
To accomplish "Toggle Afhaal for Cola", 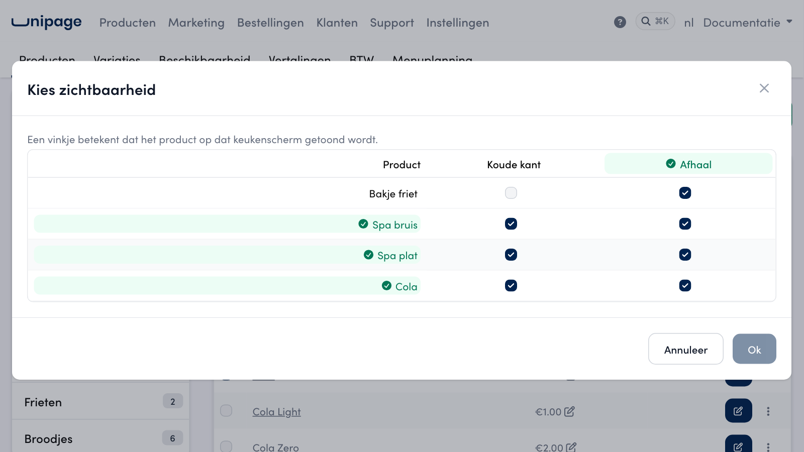I will [685, 286].
